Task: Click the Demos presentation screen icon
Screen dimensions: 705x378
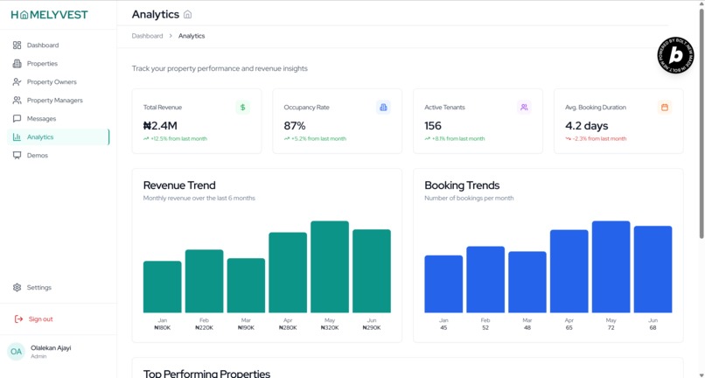Action: [17, 155]
